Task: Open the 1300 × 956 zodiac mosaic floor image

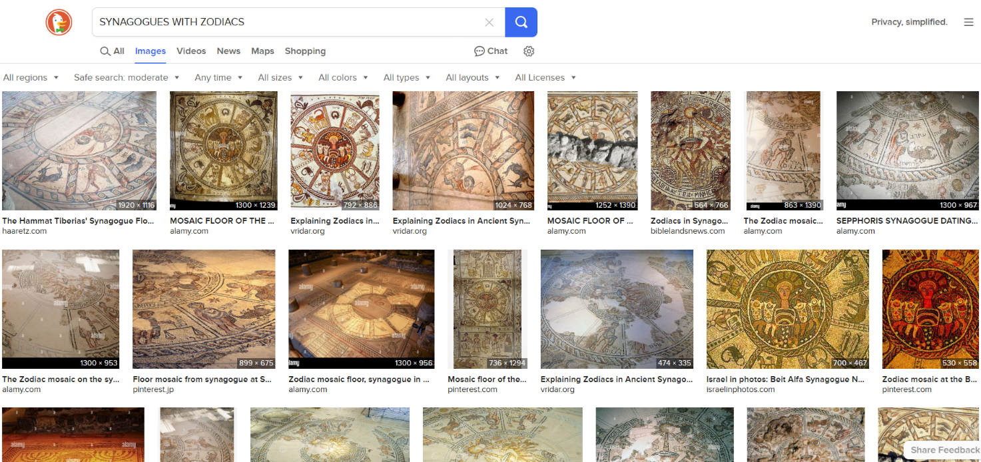Action: point(361,310)
